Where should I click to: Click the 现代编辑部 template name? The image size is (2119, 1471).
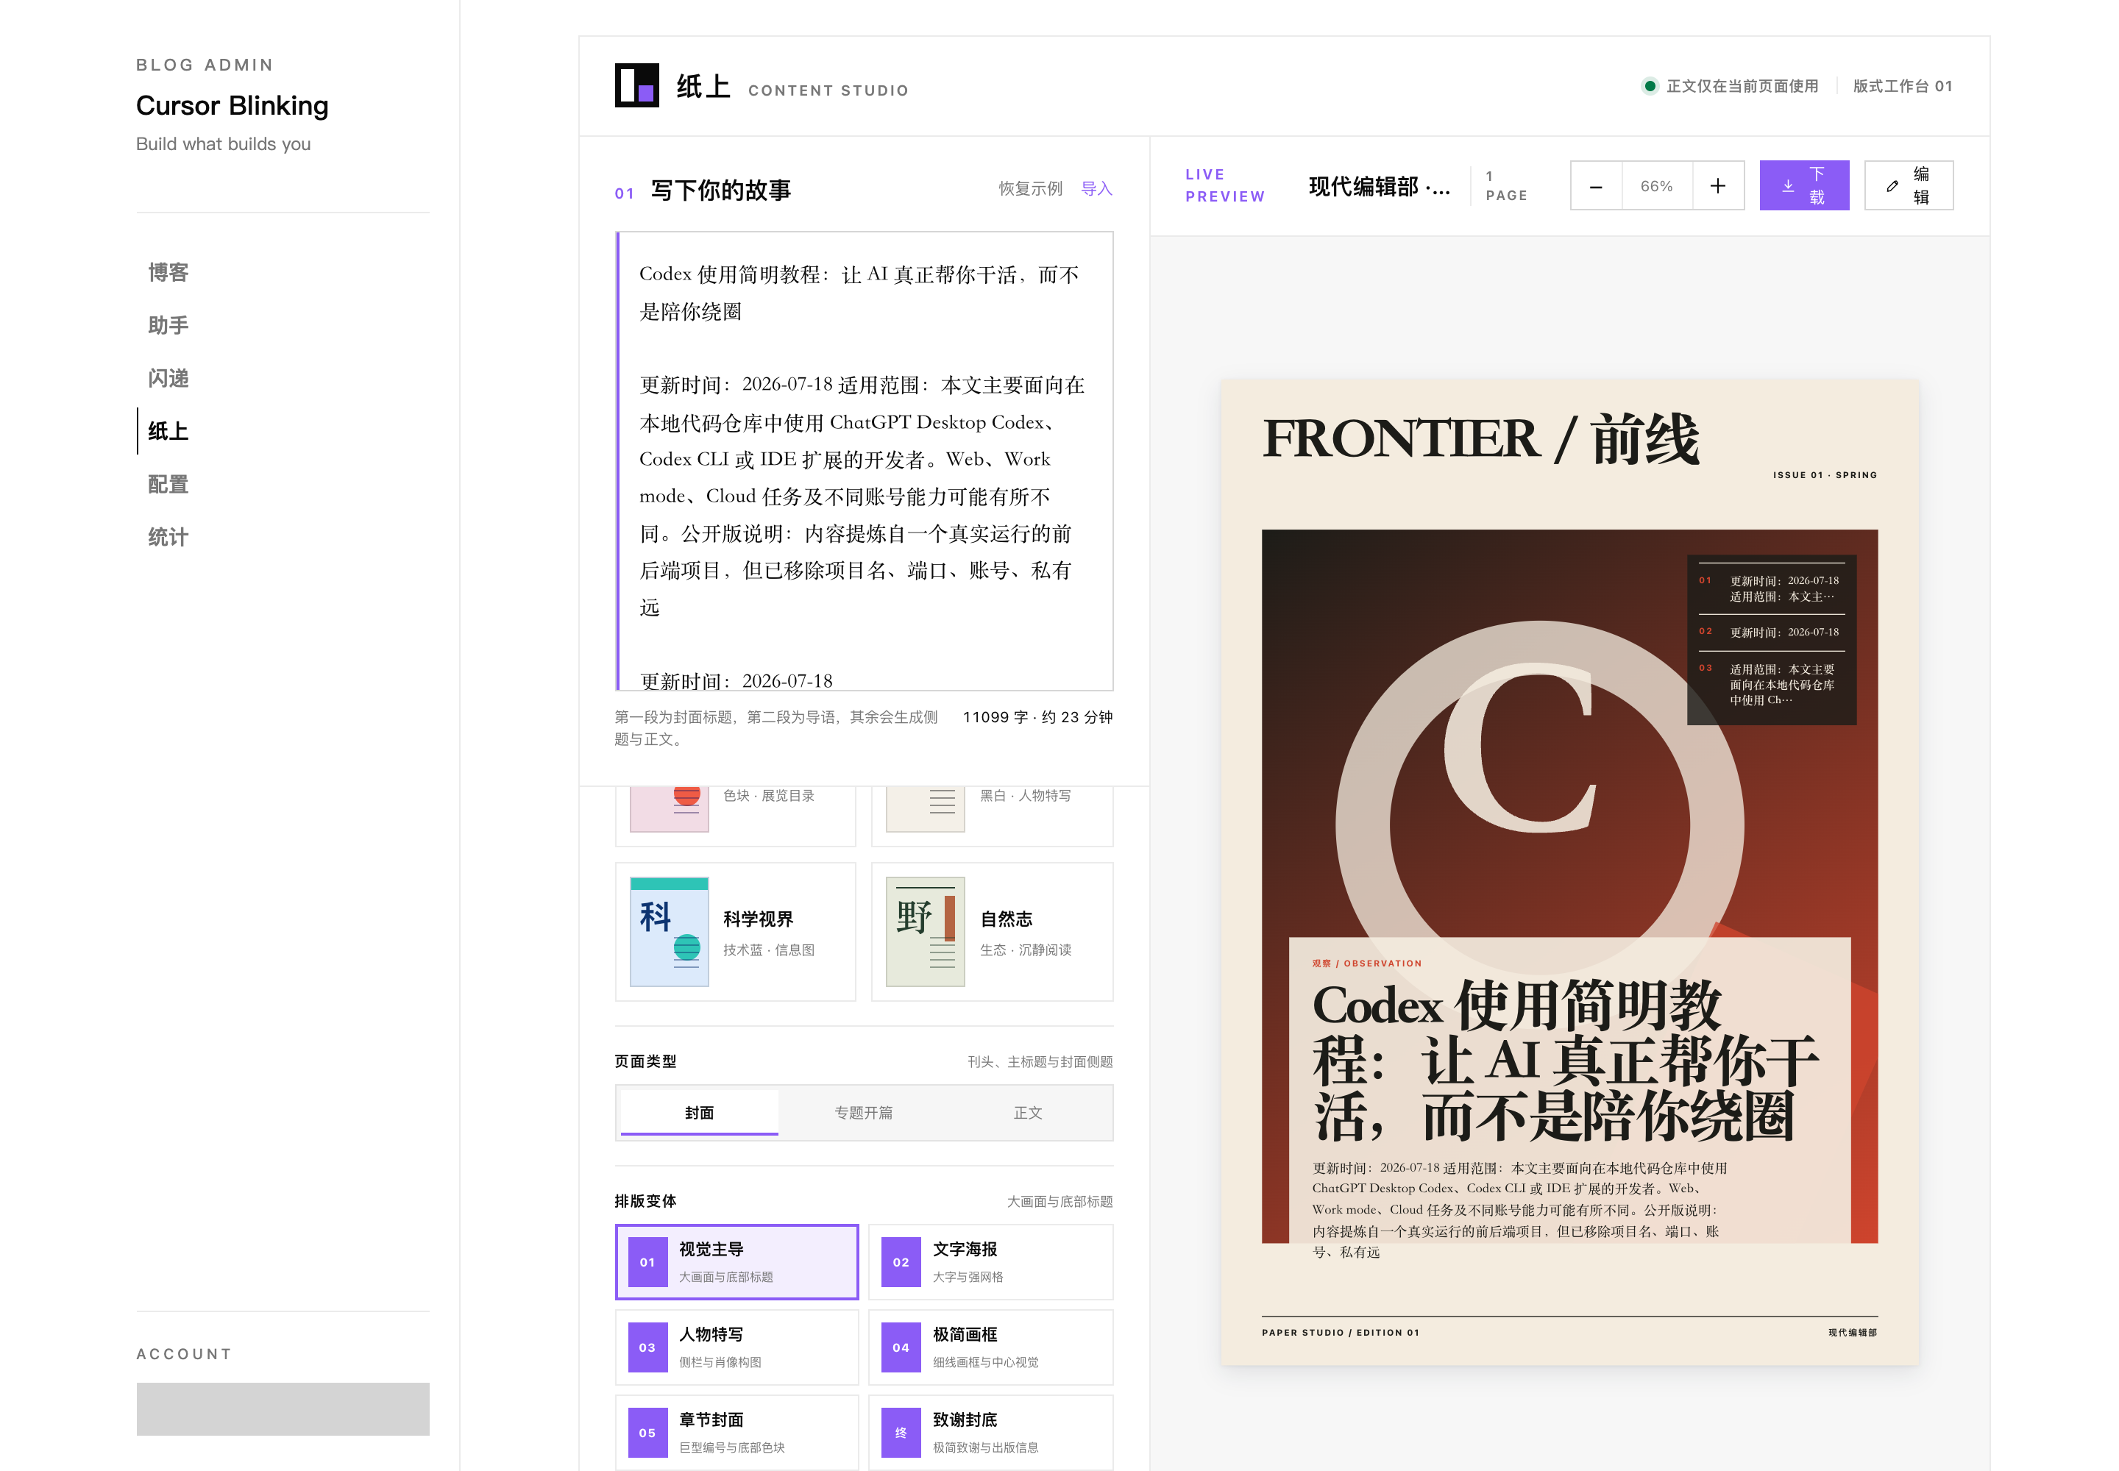tap(1379, 186)
